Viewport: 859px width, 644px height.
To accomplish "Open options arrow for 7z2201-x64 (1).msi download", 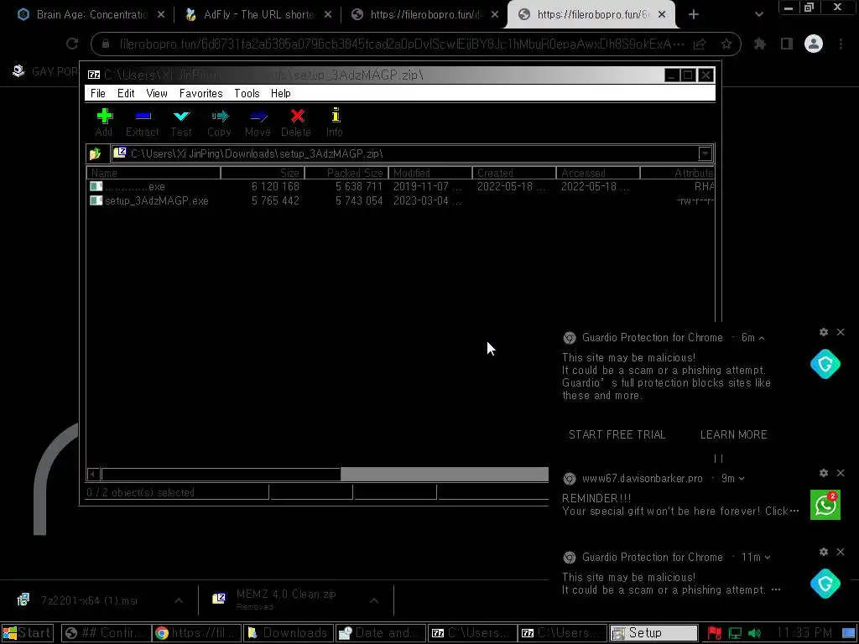I will [x=179, y=600].
